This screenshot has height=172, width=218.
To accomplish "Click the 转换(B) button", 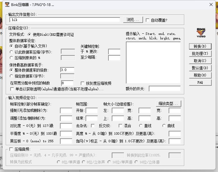I will coord(200,46).
